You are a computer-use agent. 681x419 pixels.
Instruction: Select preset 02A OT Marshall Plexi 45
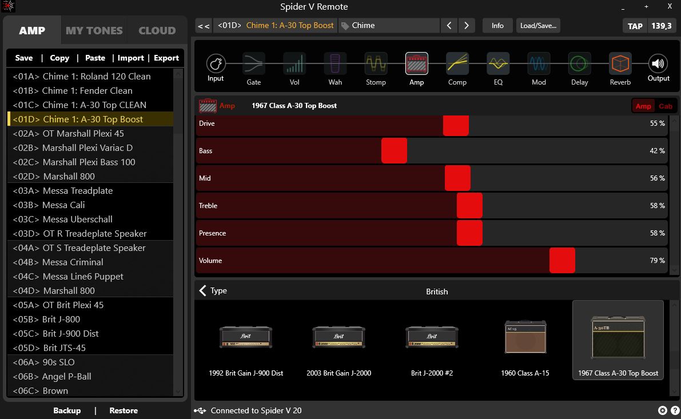(90, 134)
